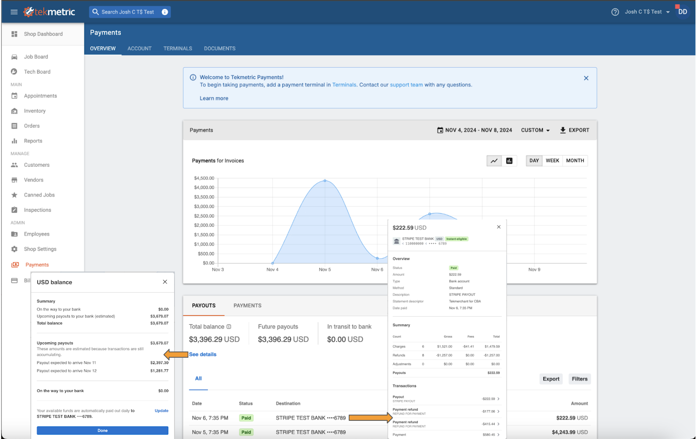The image size is (696, 439).
Task: Open the DD user avatar
Action: (x=683, y=12)
